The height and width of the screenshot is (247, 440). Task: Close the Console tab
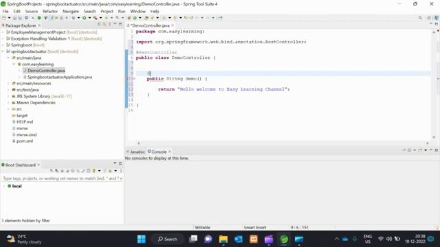(x=170, y=152)
